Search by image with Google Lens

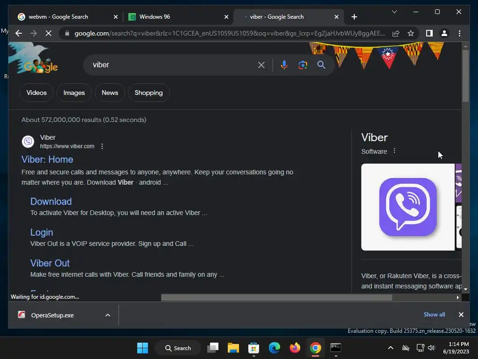point(302,65)
